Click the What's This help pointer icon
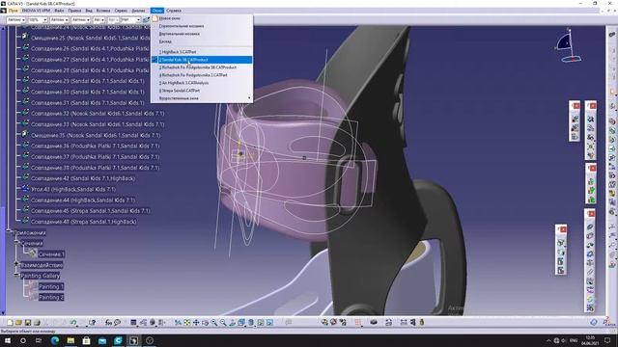Image resolution: width=618 pixels, height=347 pixels. point(93,323)
